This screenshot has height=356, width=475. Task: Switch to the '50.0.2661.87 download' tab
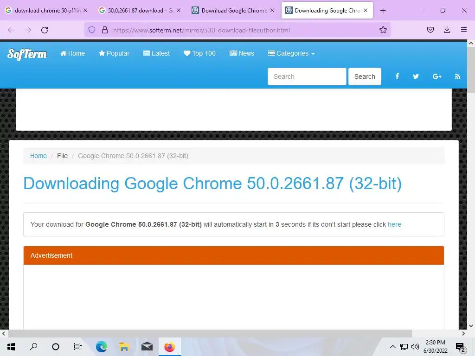click(139, 10)
